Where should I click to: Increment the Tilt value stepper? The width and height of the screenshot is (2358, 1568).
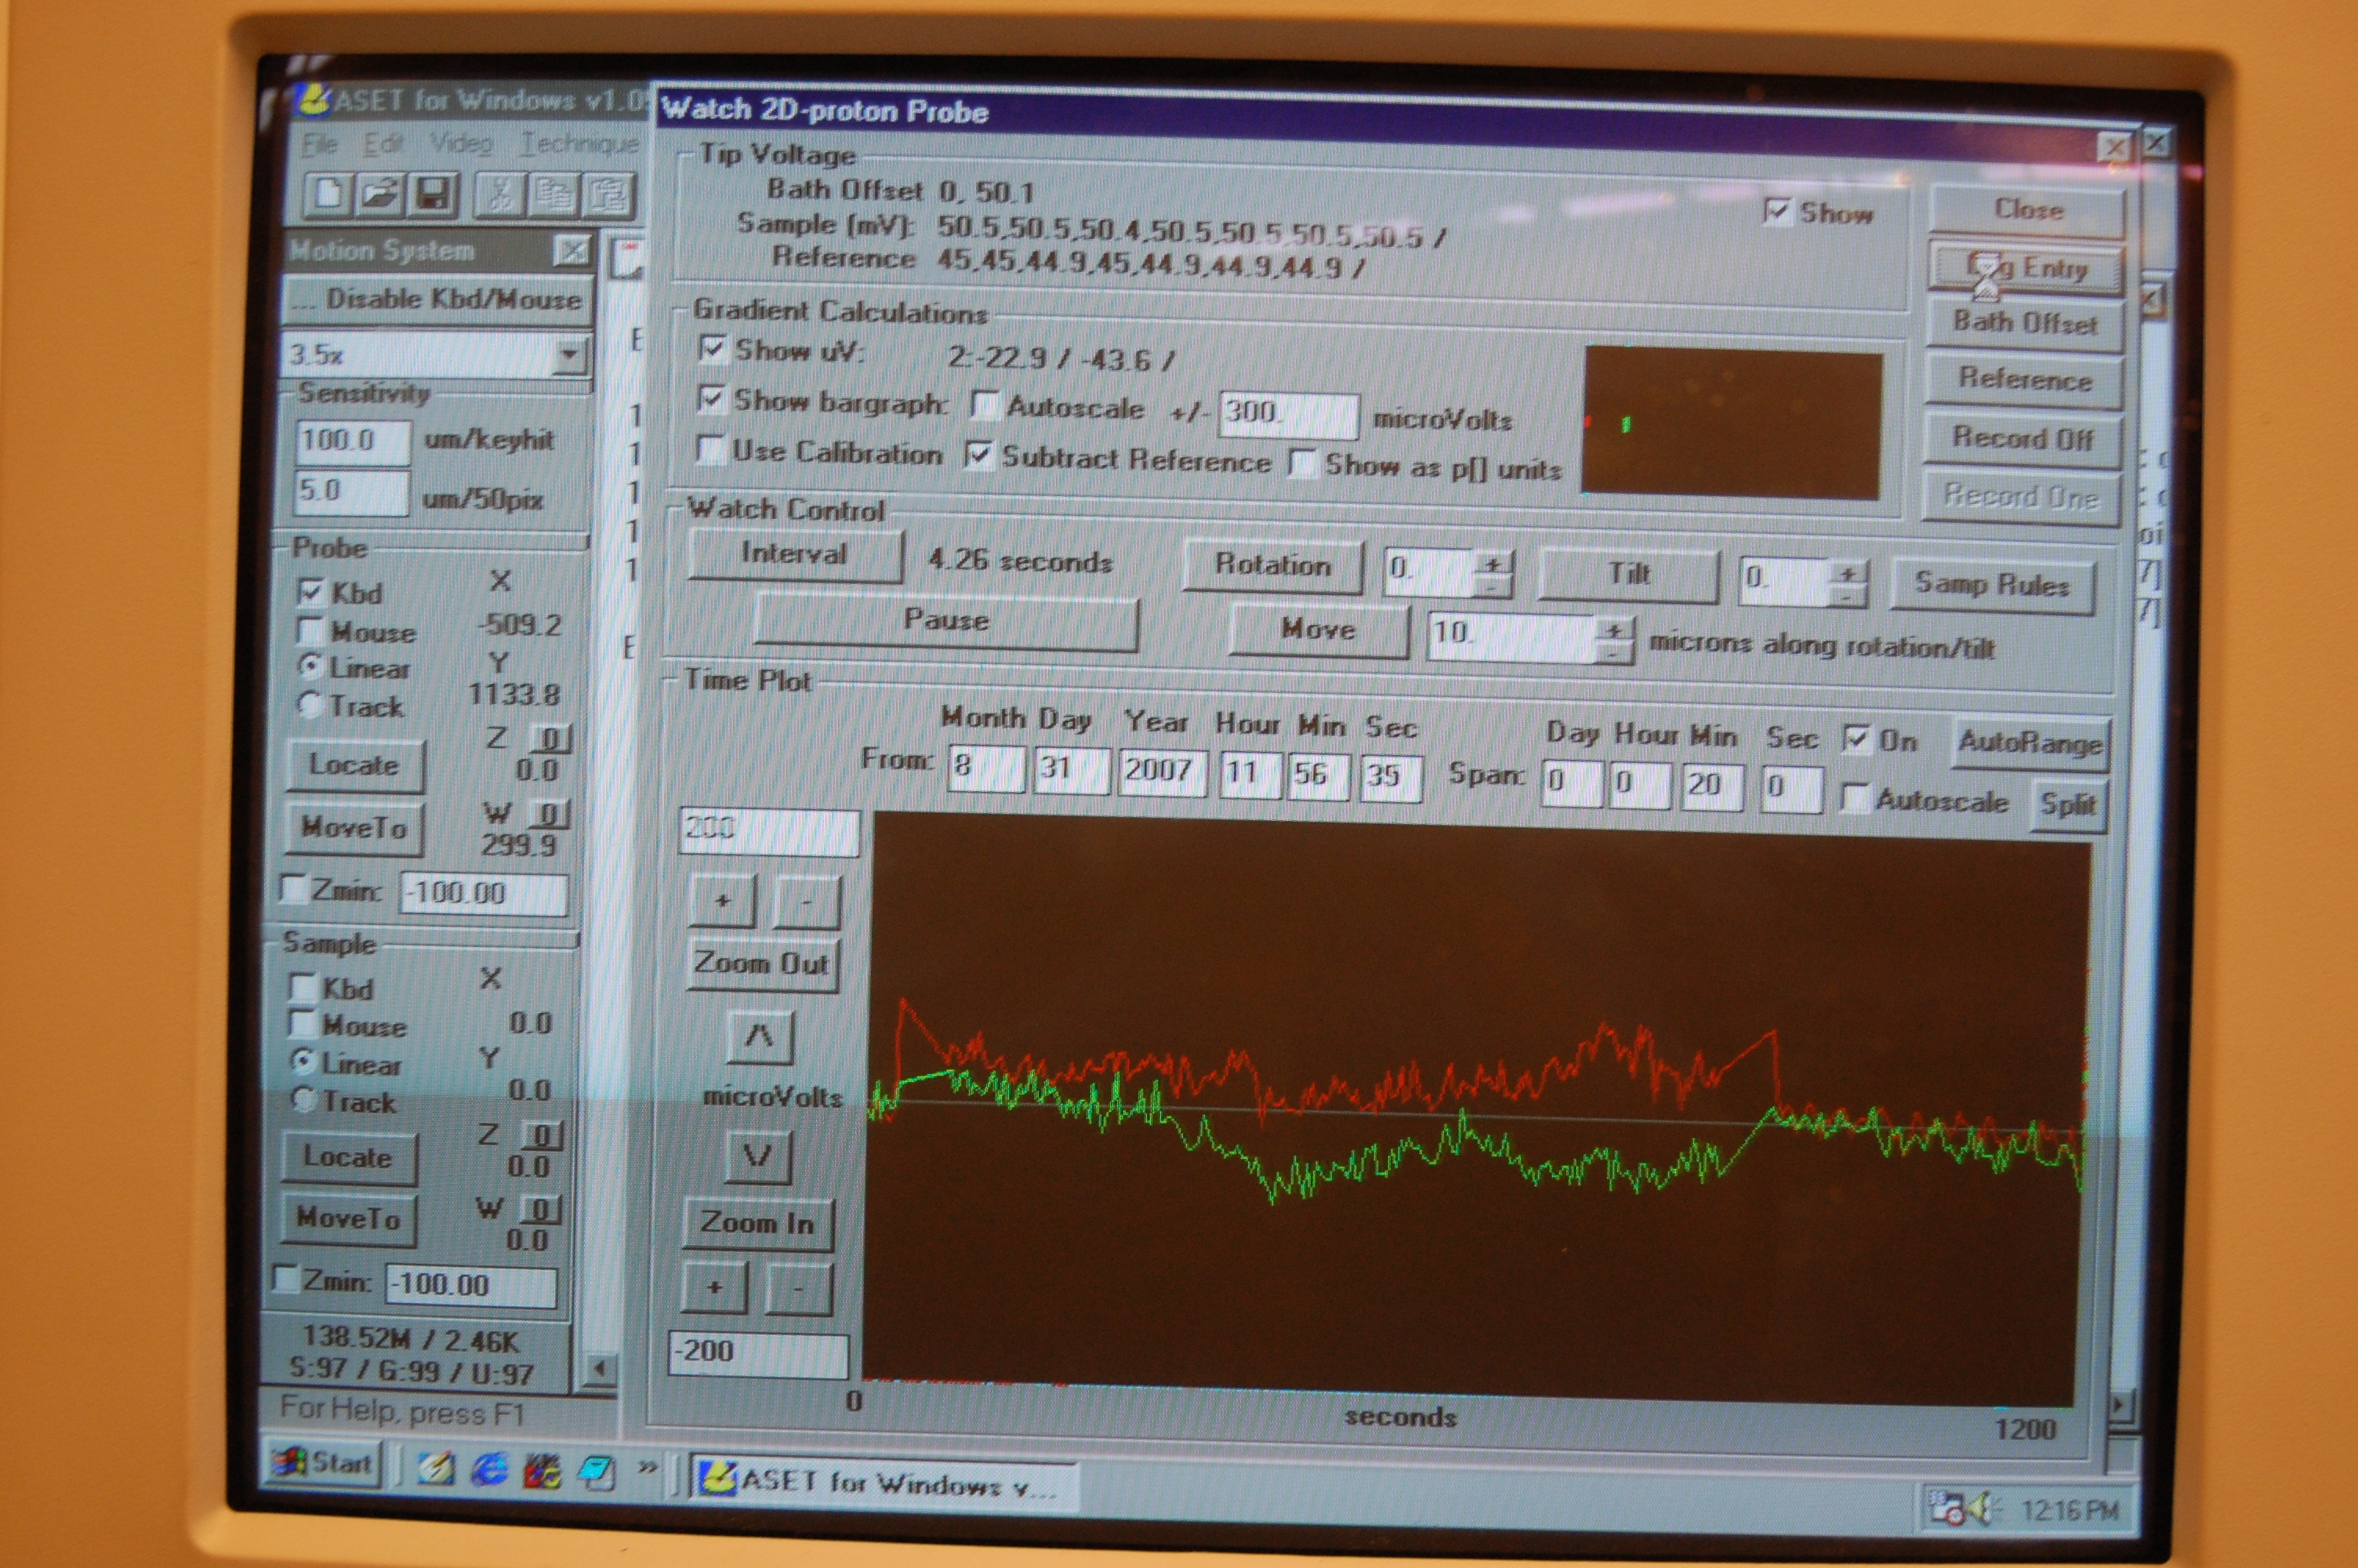(1847, 573)
